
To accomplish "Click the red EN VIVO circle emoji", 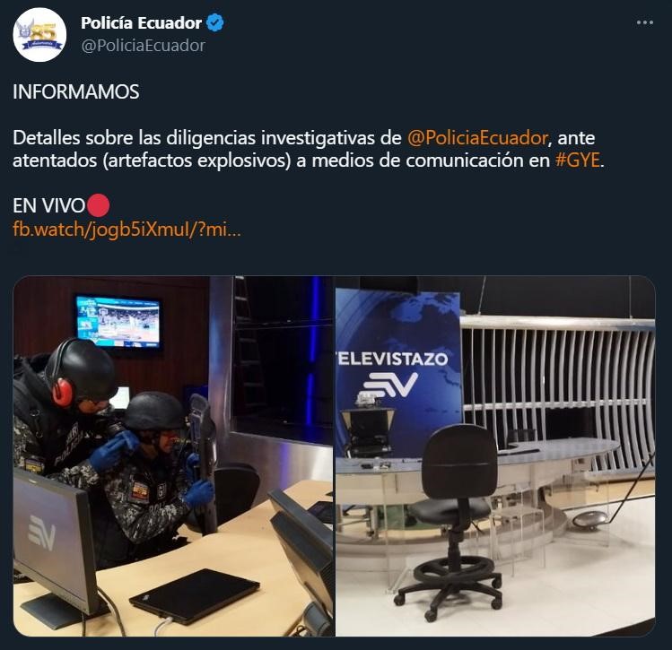I will pos(99,205).
